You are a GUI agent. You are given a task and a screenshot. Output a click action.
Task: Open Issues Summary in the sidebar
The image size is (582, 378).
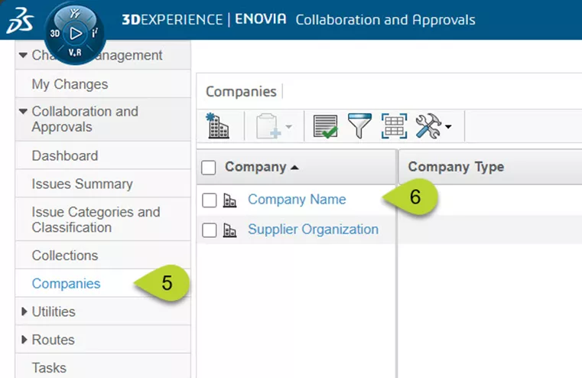[x=82, y=184]
